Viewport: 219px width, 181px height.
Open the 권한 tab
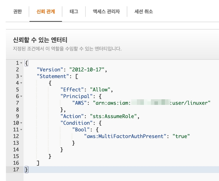(x=17, y=12)
